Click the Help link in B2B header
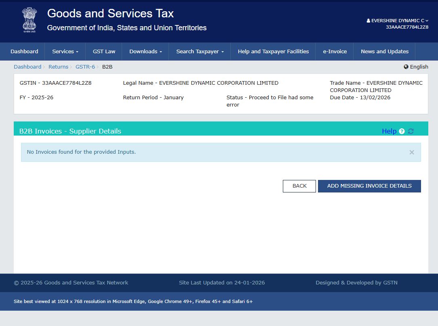Screen dimensions: 438x326 [389, 132]
